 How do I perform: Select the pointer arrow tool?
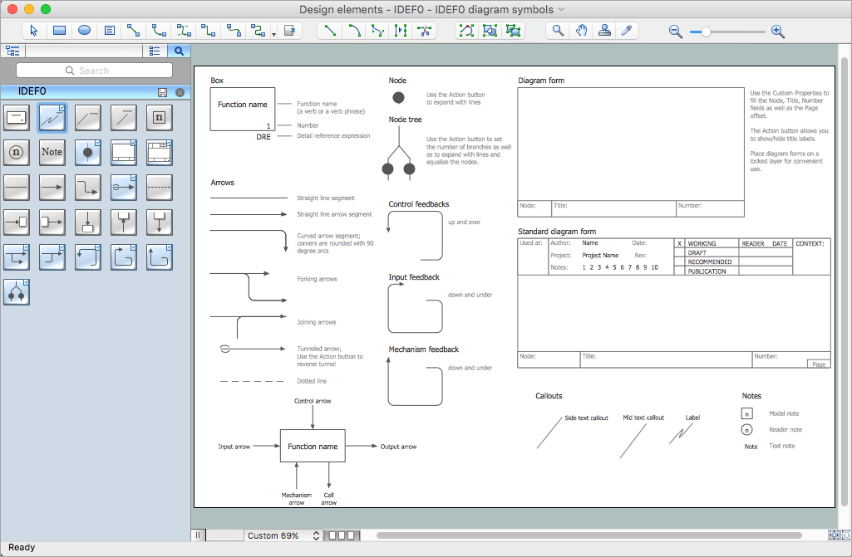pos(34,31)
